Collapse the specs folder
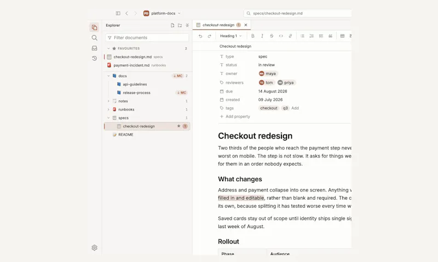Image resolution: width=438 pixels, height=262 pixels. tap(108, 118)
